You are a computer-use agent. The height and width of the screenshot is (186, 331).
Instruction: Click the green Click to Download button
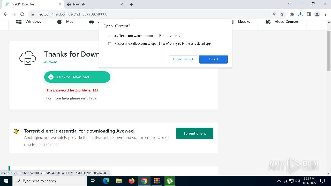tap(77, 77)
